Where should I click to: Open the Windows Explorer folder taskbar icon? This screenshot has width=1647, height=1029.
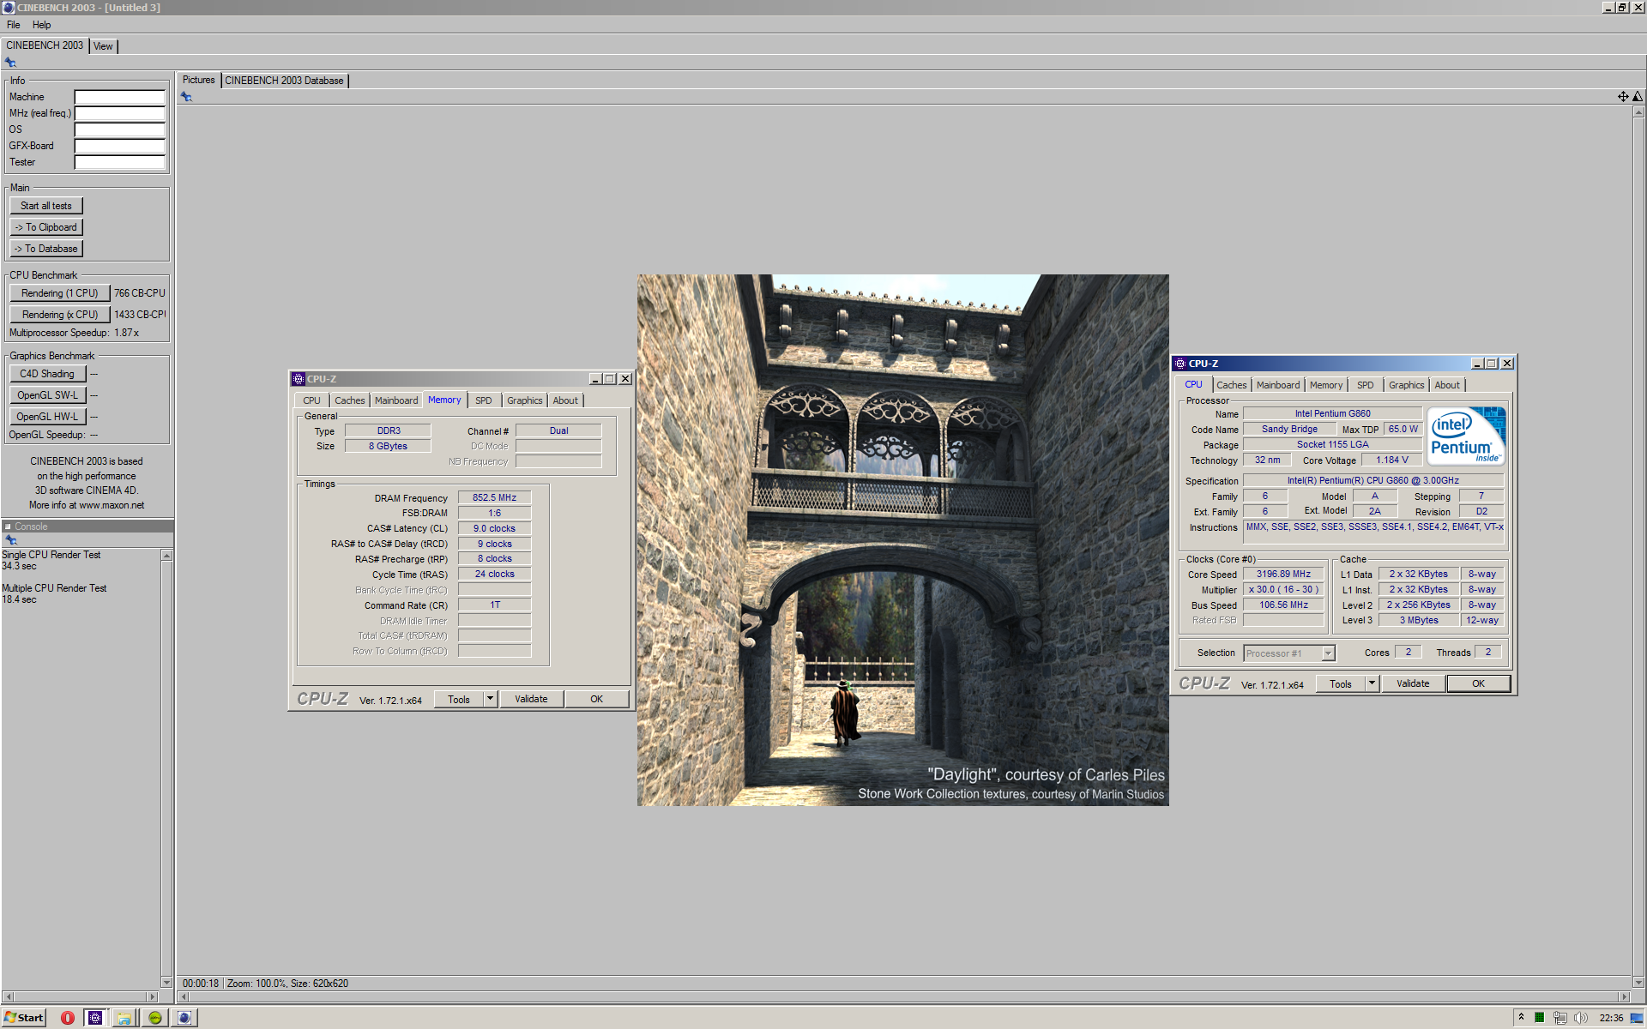tap(124, 1018)
